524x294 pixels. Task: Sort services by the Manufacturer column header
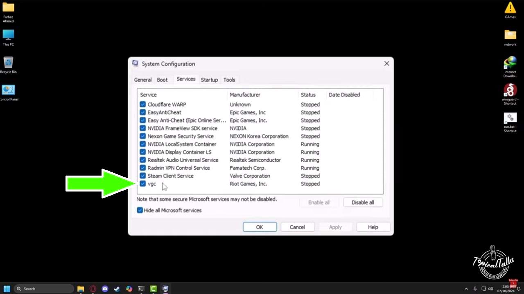(x=245, y=95)
